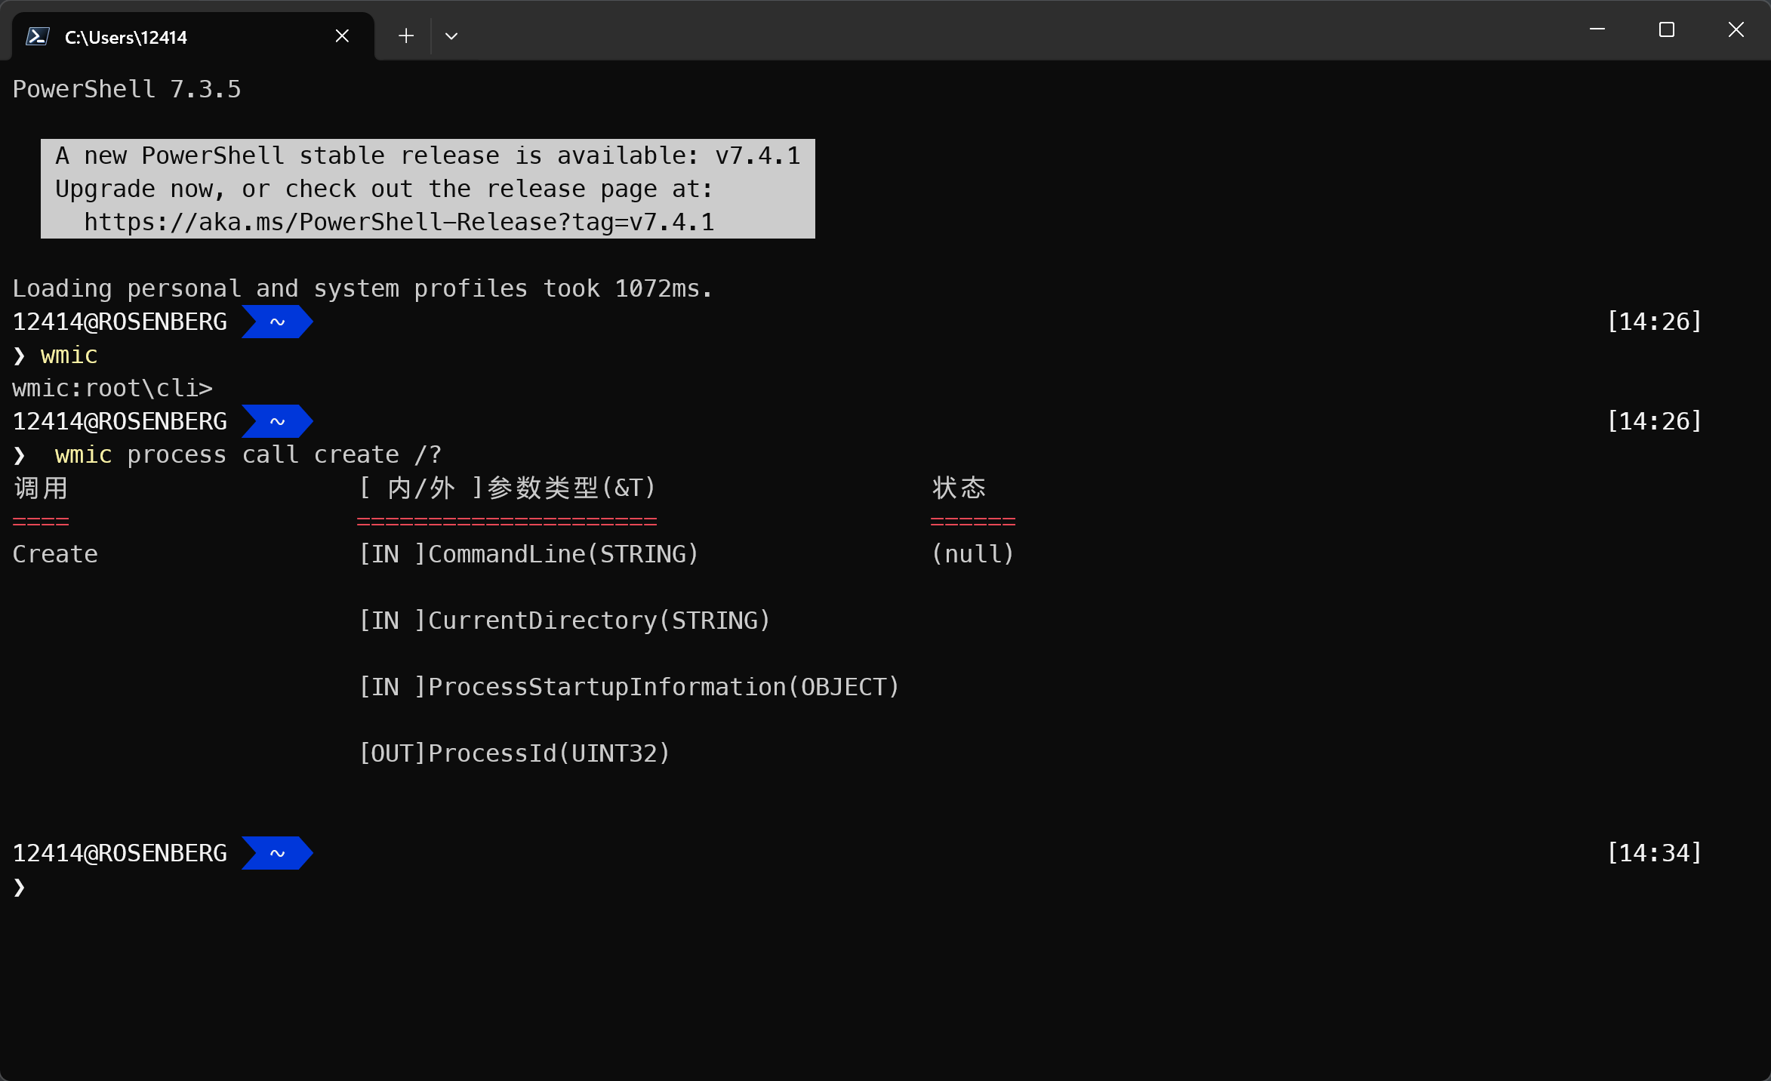This screenshot has width=1771, height=1081.
Task: Click the last blue tilde path segment
Action: [277, 854]
